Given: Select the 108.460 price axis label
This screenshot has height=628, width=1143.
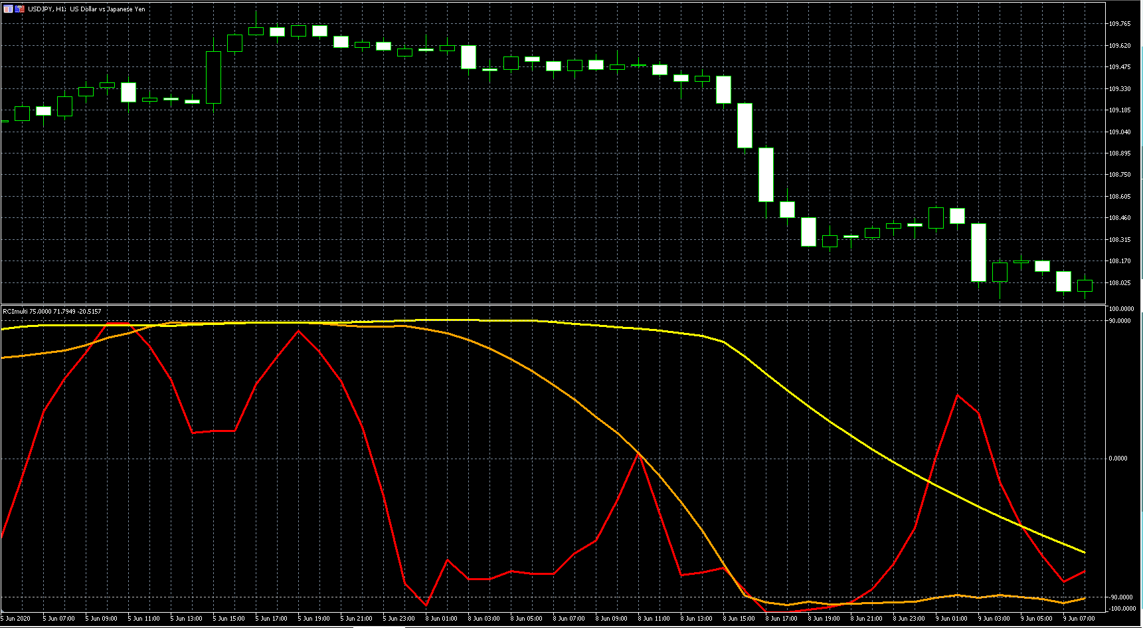Looking at the screenshot, I should pos(1120,218).
